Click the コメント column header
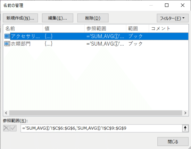The image size is (191, 149). coord(169,28)
